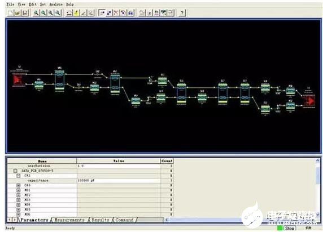
Task: Click the Help question mark icon
Action: [x=182, y=13]
